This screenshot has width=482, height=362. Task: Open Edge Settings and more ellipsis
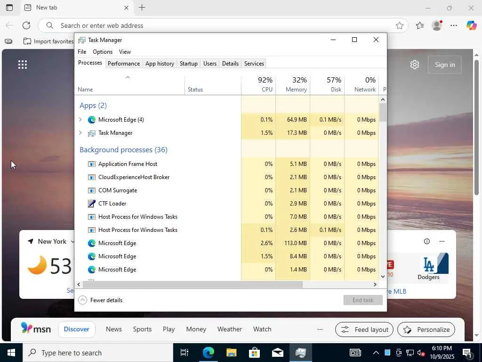[454, 25]
